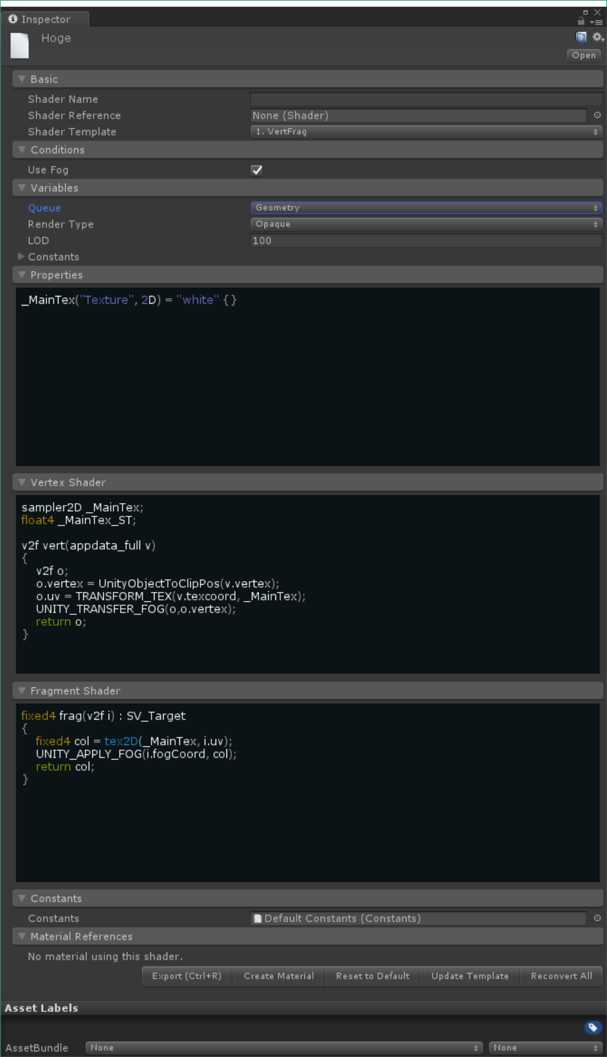Open the object picker for Shader Reference
Screen dimensions: 607x1057
tap(597, 115)
